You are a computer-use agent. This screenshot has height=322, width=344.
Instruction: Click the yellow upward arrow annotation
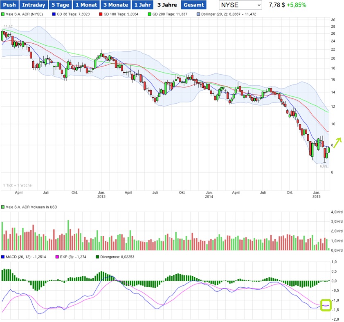coord(338,141)
